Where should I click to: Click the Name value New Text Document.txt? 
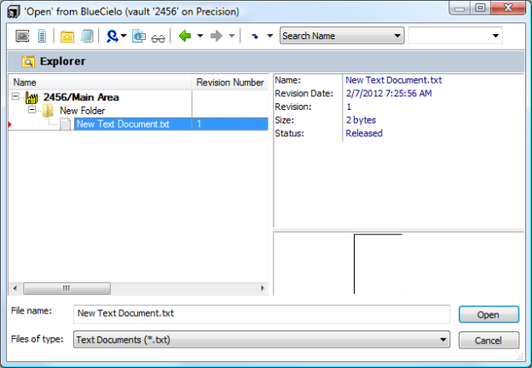(x=394, y=80)
